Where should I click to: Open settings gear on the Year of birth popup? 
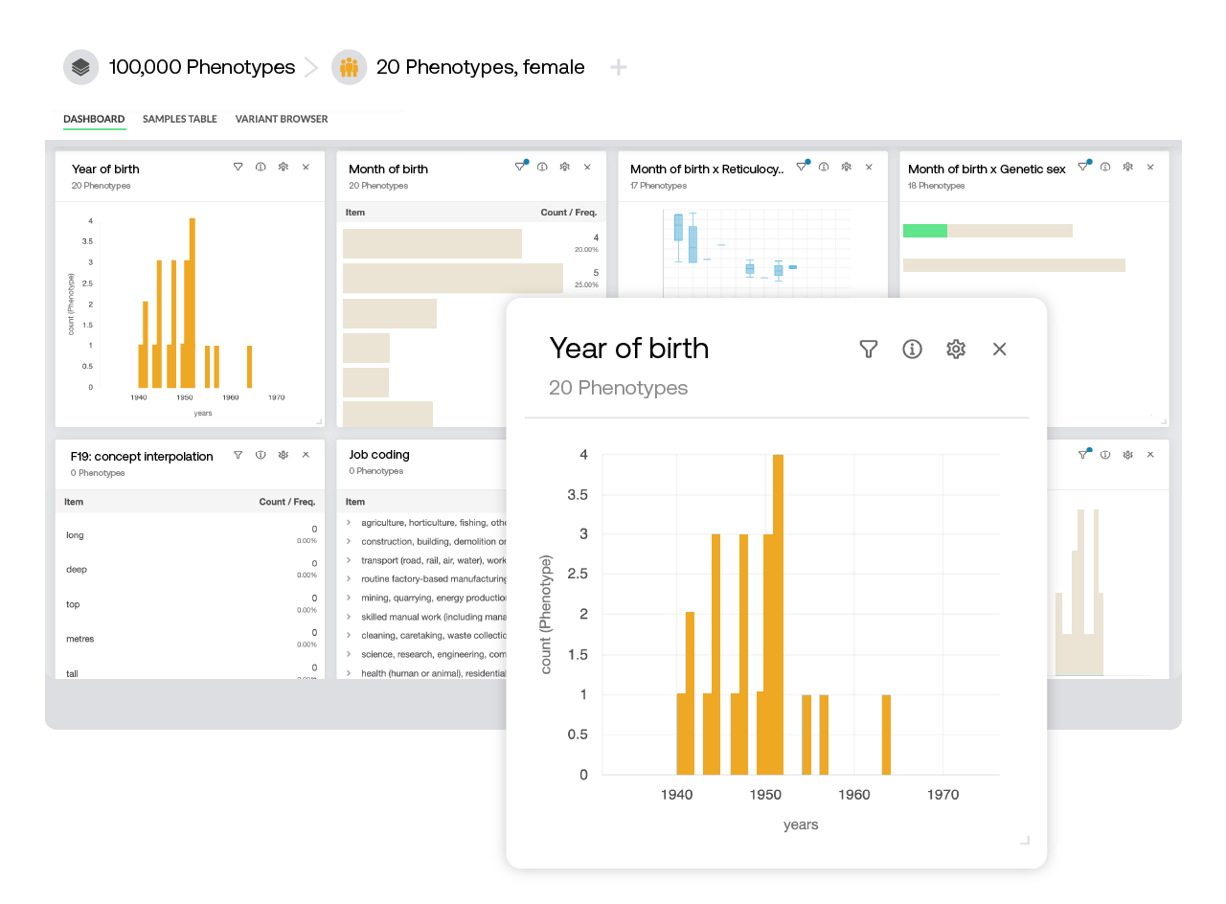pyautogui.click(x=956, y=350)
